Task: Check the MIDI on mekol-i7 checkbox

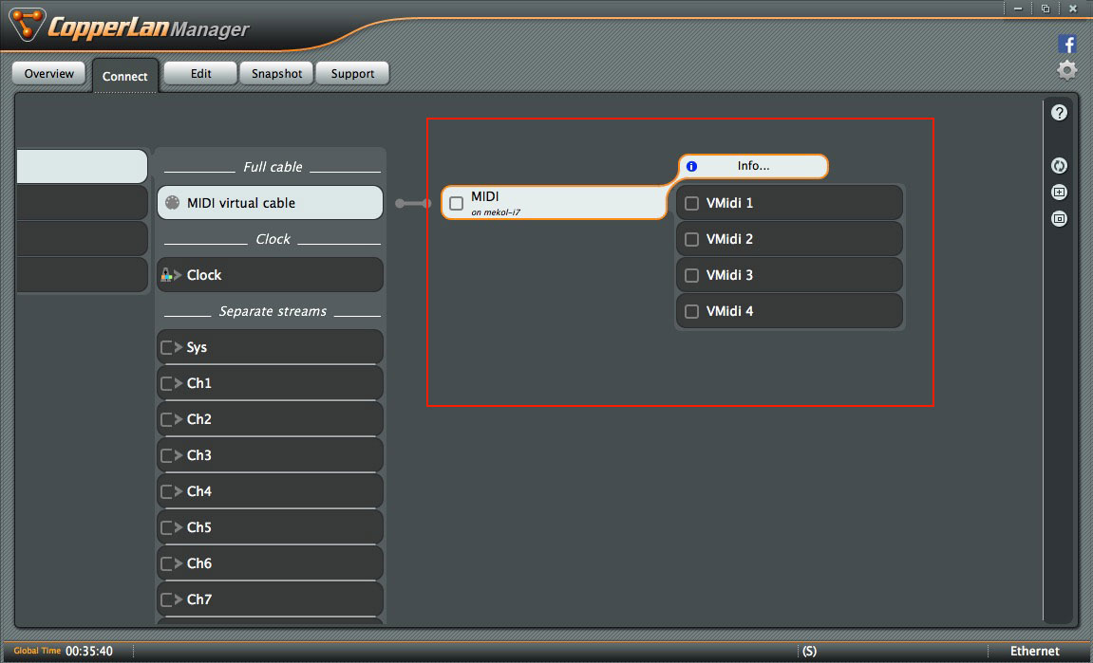Action: [x=457, y=203]
